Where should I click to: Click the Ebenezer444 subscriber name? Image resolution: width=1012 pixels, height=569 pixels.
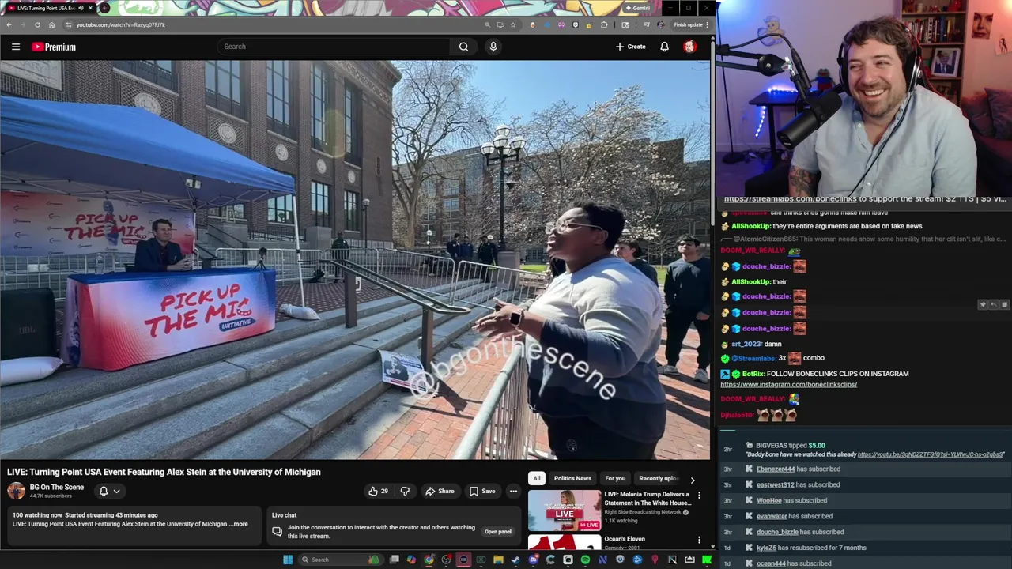pos(776,469)
